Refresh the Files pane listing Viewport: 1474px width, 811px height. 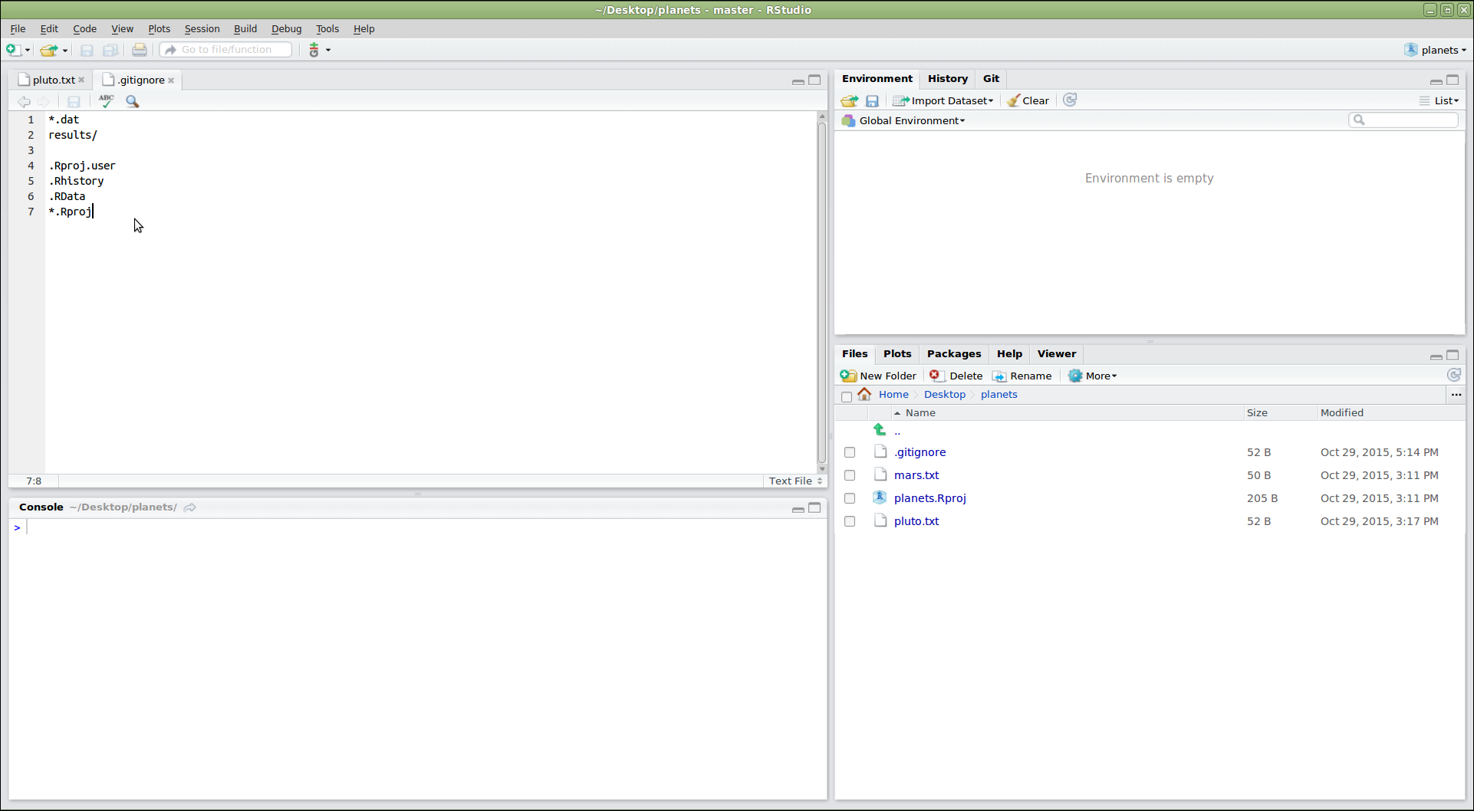pos(1453,376)
